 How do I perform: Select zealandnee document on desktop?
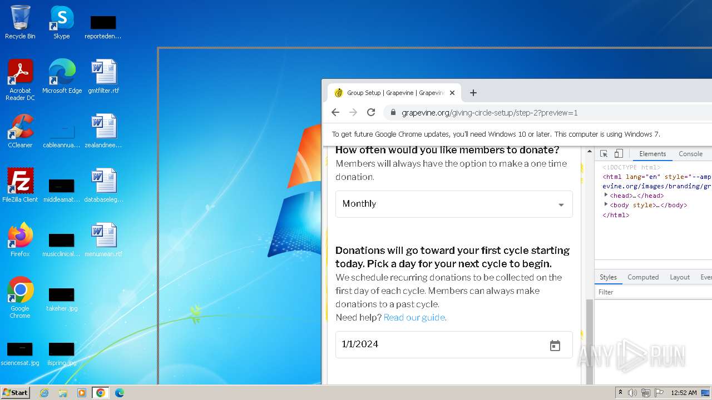pyautogui.click(x=103, y=131)
